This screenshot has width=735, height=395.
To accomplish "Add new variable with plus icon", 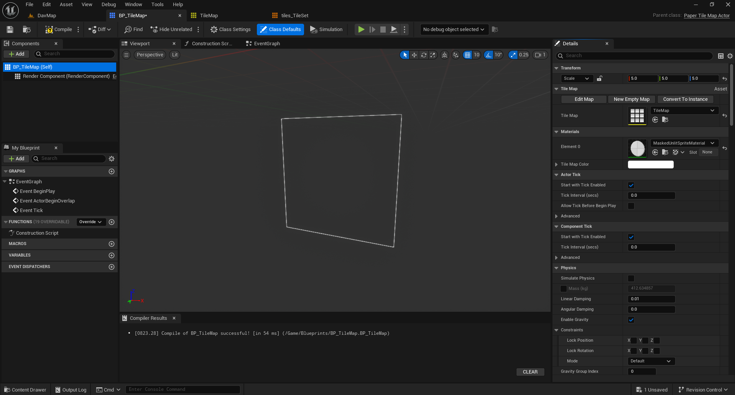I will 112,255.
